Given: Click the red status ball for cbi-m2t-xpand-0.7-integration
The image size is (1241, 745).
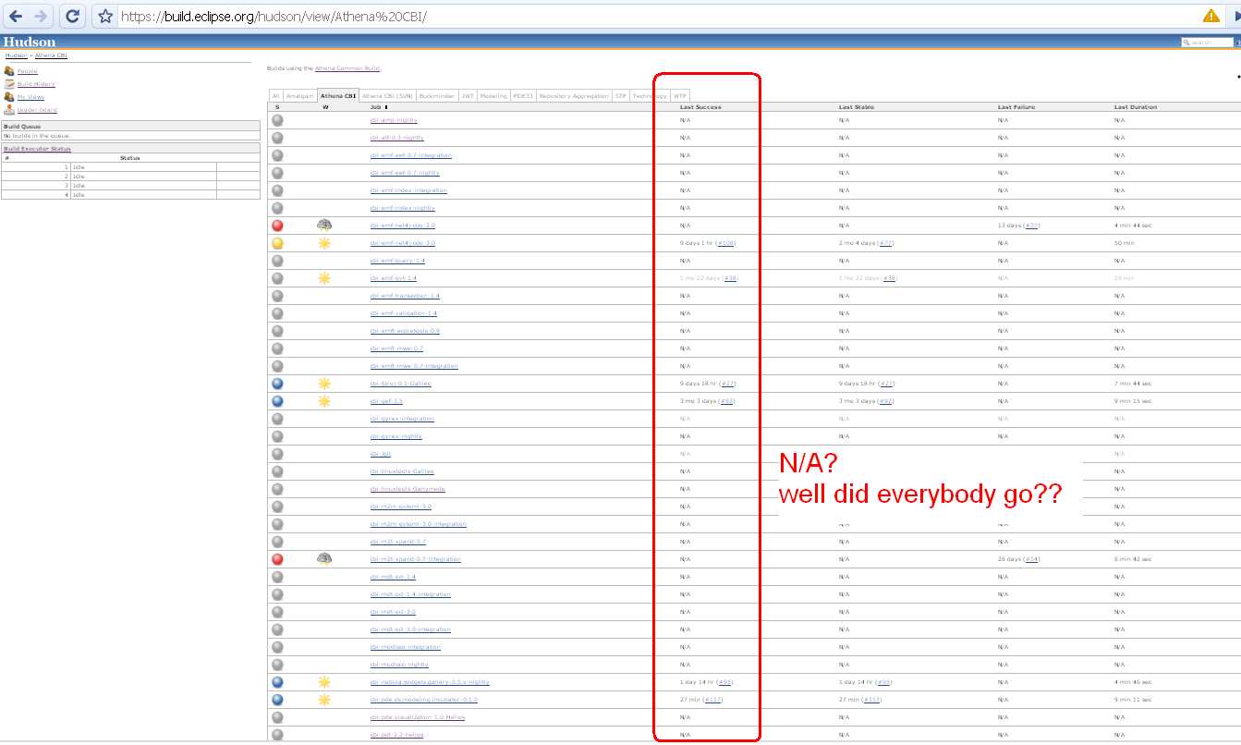Looking at the screenshot, I should pos(277,559).
